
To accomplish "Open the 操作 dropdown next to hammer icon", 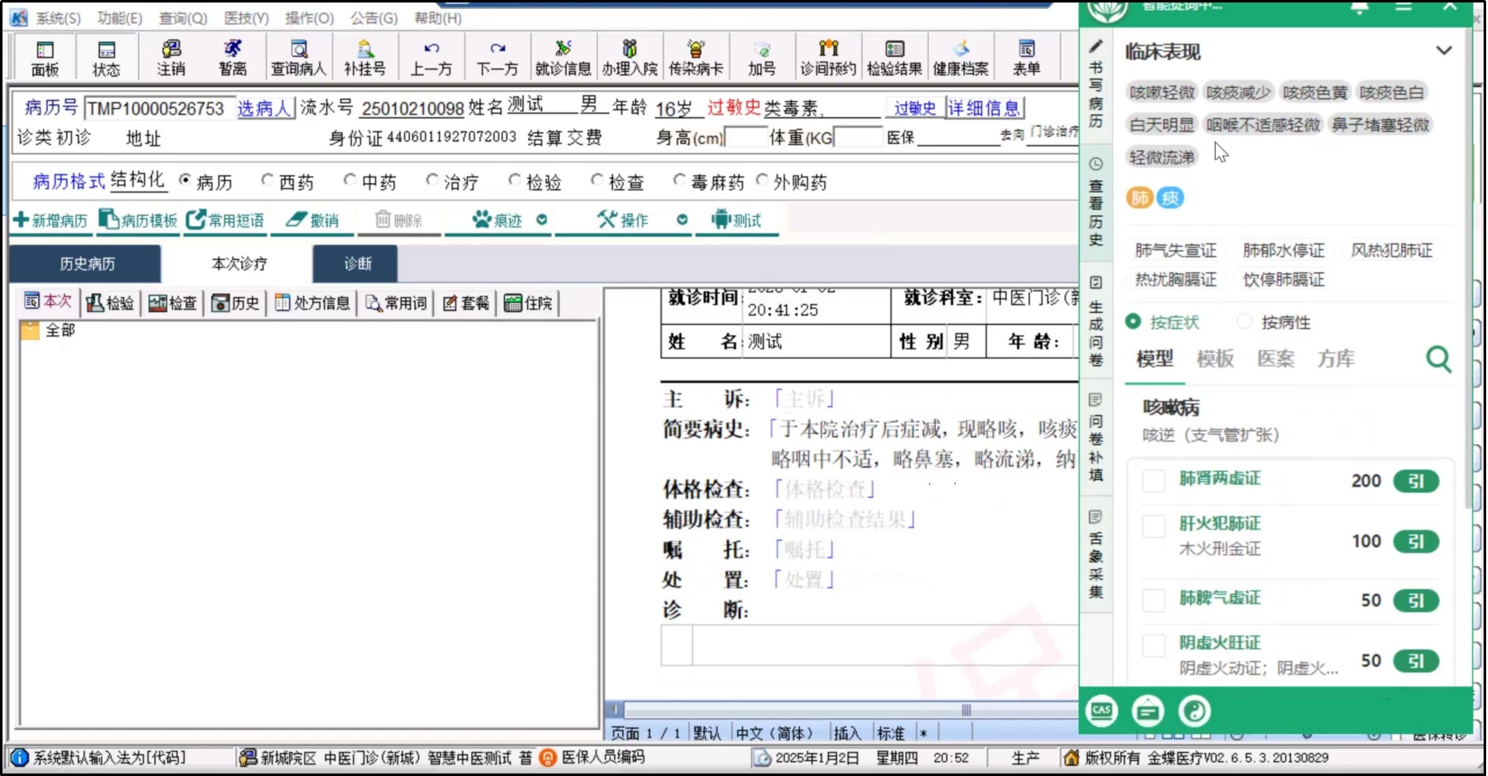I will pyautogui.click(x=682, y=220).
